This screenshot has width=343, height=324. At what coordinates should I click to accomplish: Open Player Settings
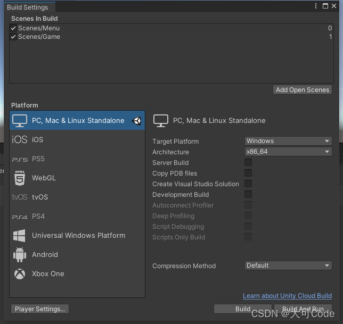click(40, 309)
